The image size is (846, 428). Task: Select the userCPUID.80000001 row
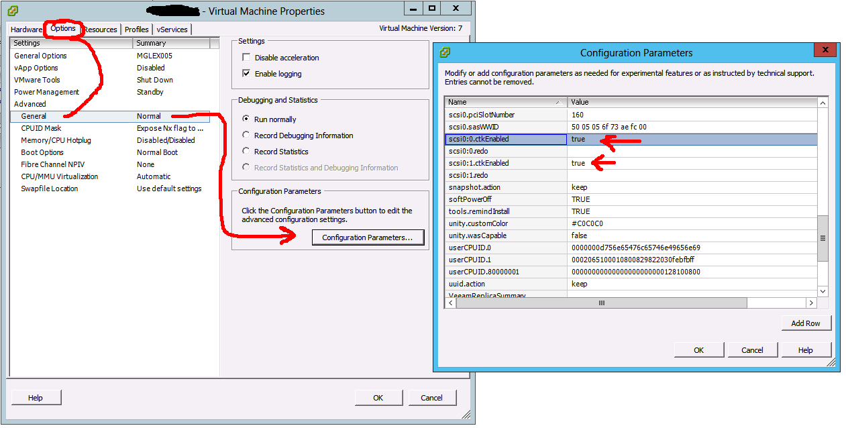click(x=631, y=272)
